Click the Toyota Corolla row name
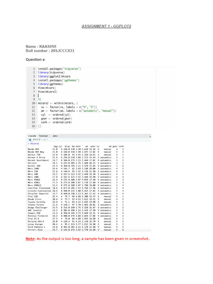 point(36,202)
